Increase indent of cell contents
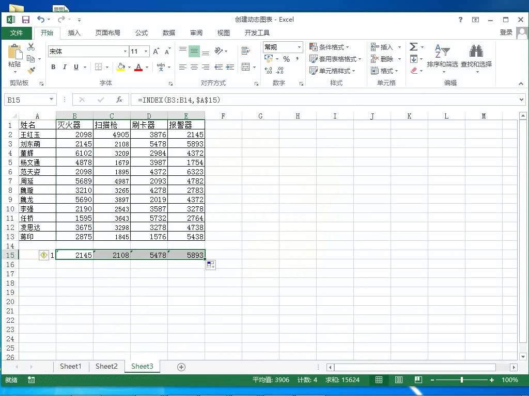Screen dimensions: 529x396 pyautogui.click(x=230, y=67)
